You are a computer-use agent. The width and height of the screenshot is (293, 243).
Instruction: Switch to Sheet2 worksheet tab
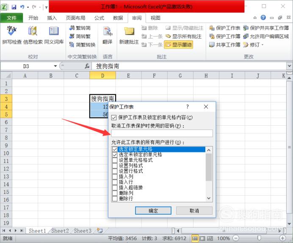click(x=60, y=231)
